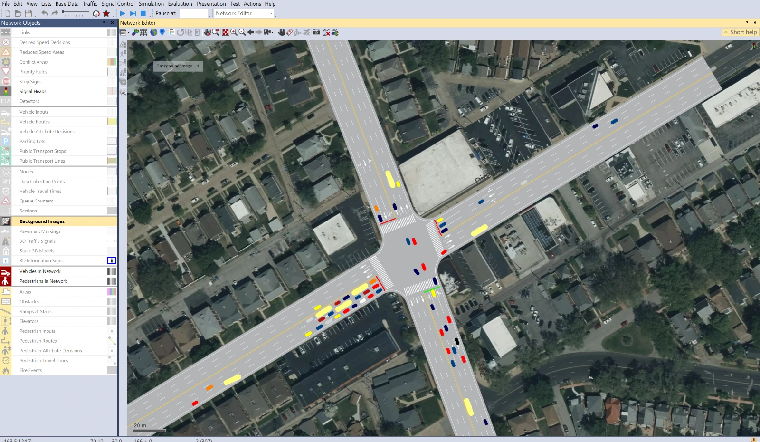
Task: Click the Pause at input field
Action: [x=193, y=13]
